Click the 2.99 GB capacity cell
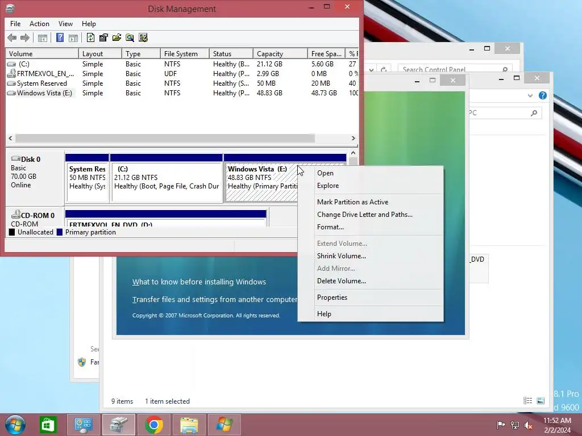Viewport: 582px width, 436px height. click(x=268, y=74)
